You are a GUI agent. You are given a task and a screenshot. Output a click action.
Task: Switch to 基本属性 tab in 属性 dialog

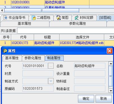point(12,58)
